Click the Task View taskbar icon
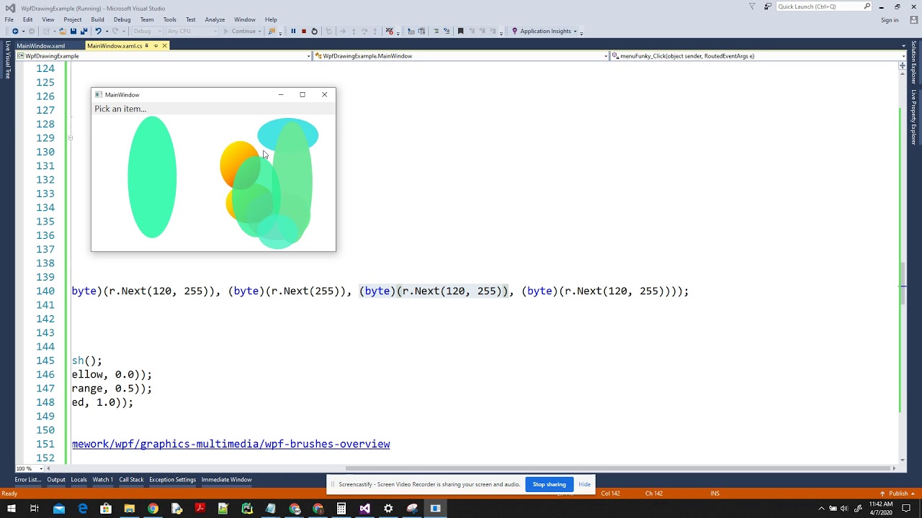The height and width of the screenshot is (518, 922). pos(34,509)
